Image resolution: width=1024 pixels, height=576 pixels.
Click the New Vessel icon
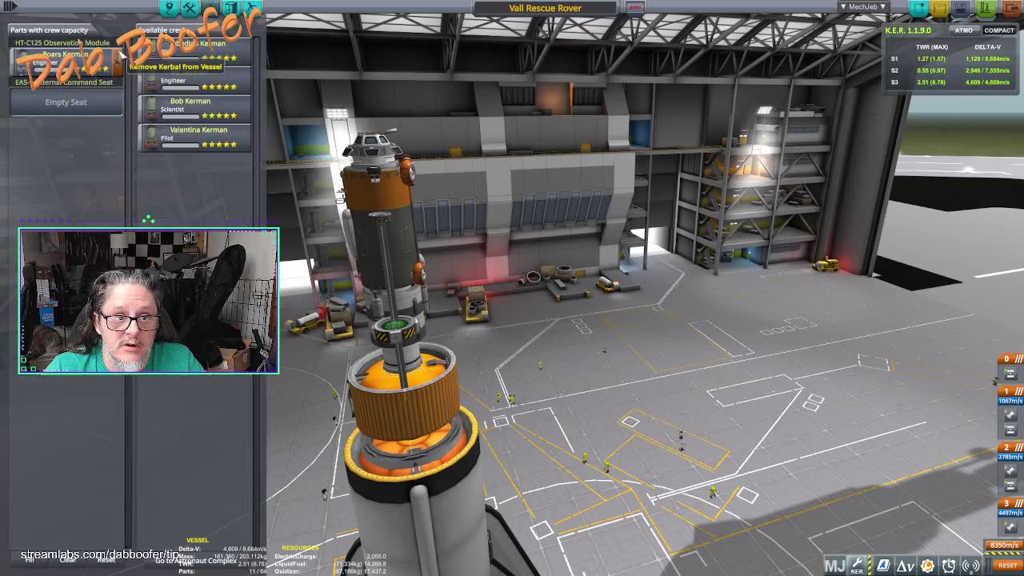click(x=919, y=8)
